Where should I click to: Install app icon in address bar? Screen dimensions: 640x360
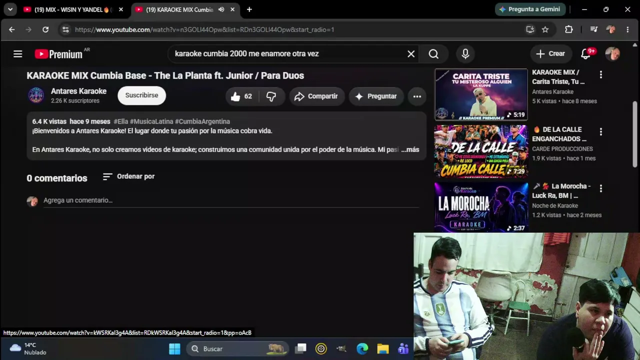pyautogui.click(x=530, y=29)
